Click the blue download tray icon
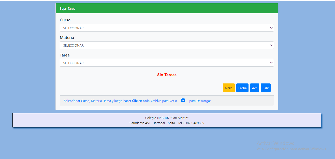The width and height of the screenshot is (335, 159). click(183, 100)
